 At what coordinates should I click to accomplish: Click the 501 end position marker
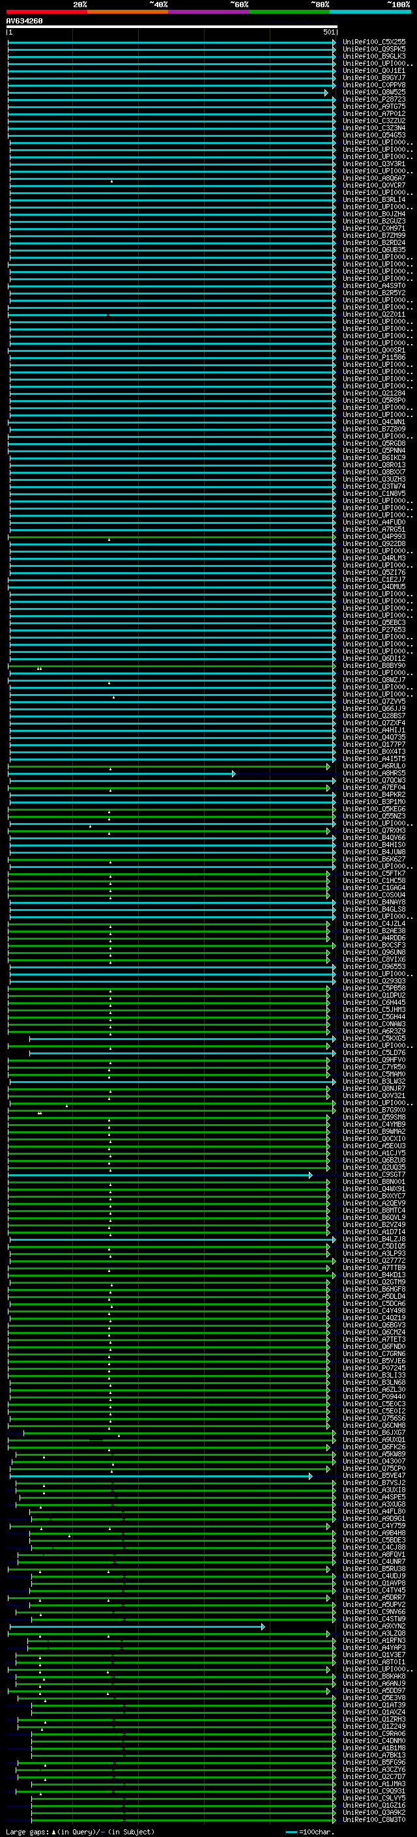click(x=328, y=32)
